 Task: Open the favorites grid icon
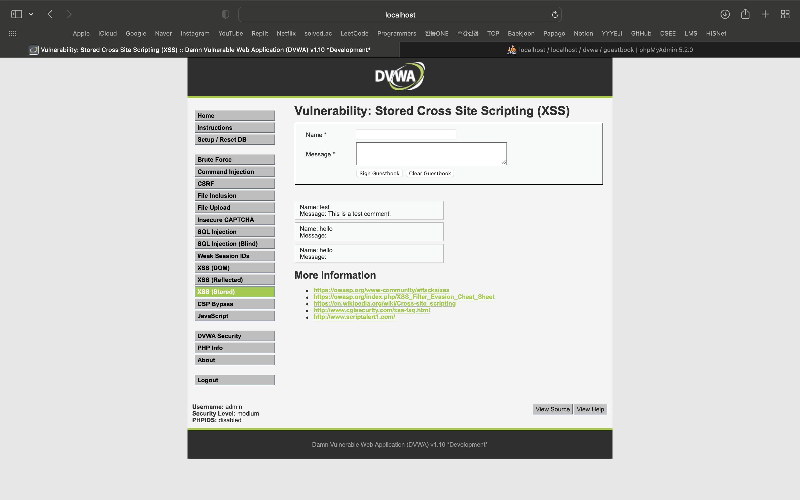[12, 33]
